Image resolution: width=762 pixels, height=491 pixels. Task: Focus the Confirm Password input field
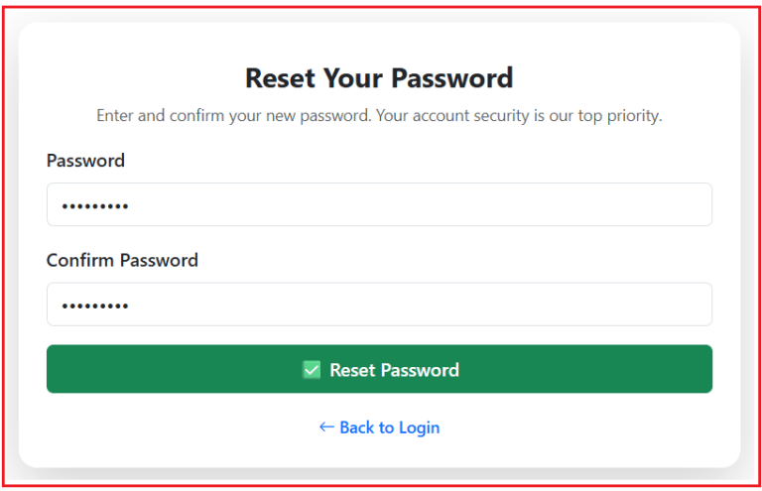click(x=379, y=305)
